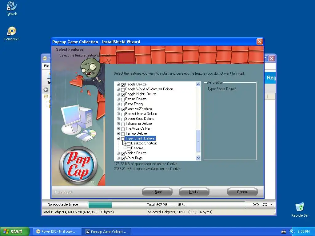Select the Talismania Deluxe feature label
The height and width of the screenshot is (236, 315).
pyautogui.click(x=138, y=124)
